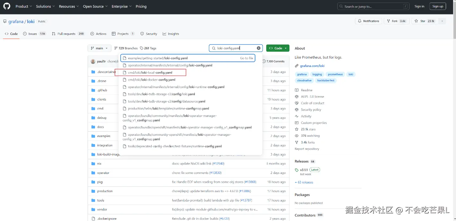456x221 pixels.
Task: Click paul1r's avatar image
Action: (x=93, y=61)
